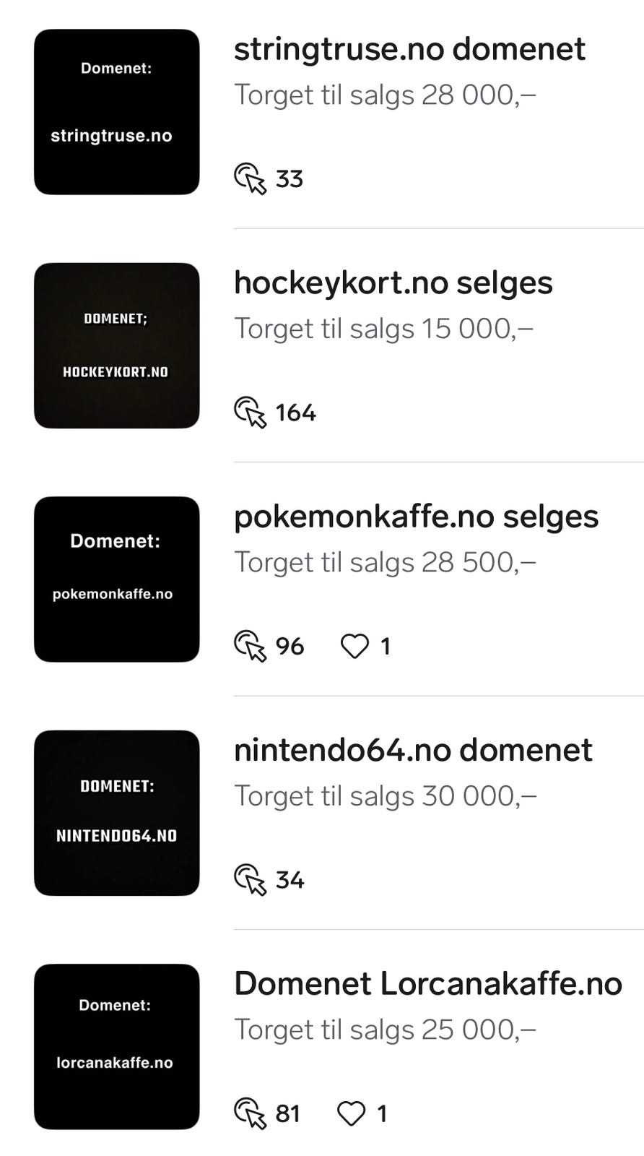Open the stringtruse.no thumbnail image

click(x=117, y=112)
